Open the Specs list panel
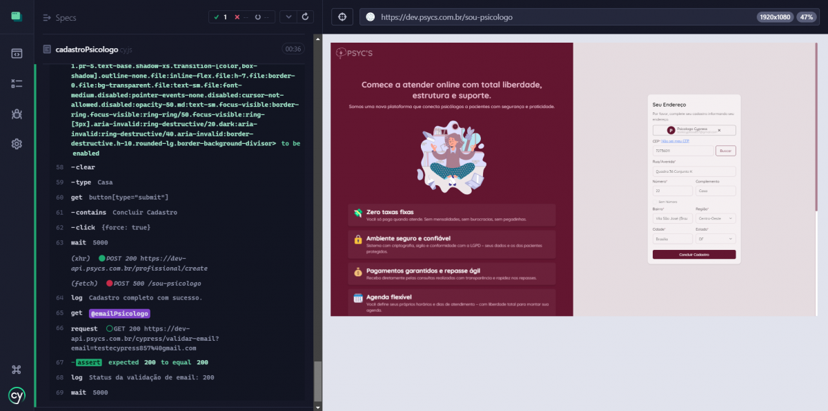The width and height of the screenshot is (828, 411). [x=59, y=17]
